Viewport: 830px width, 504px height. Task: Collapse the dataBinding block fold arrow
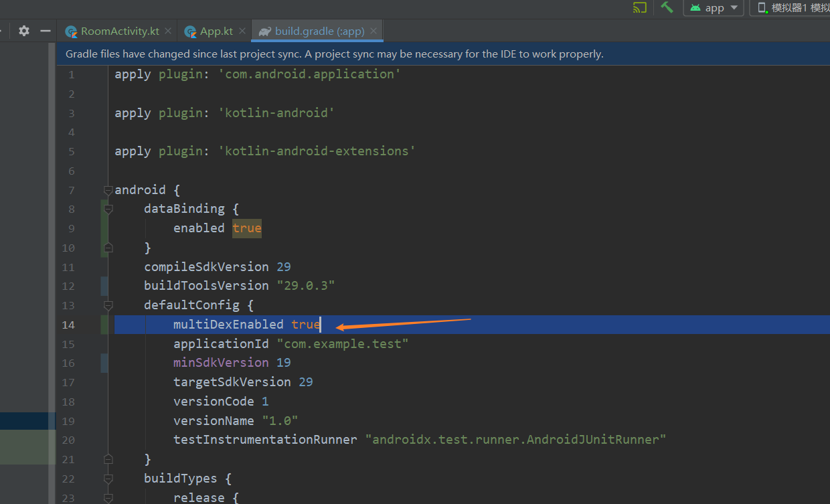tap(107, 209)
